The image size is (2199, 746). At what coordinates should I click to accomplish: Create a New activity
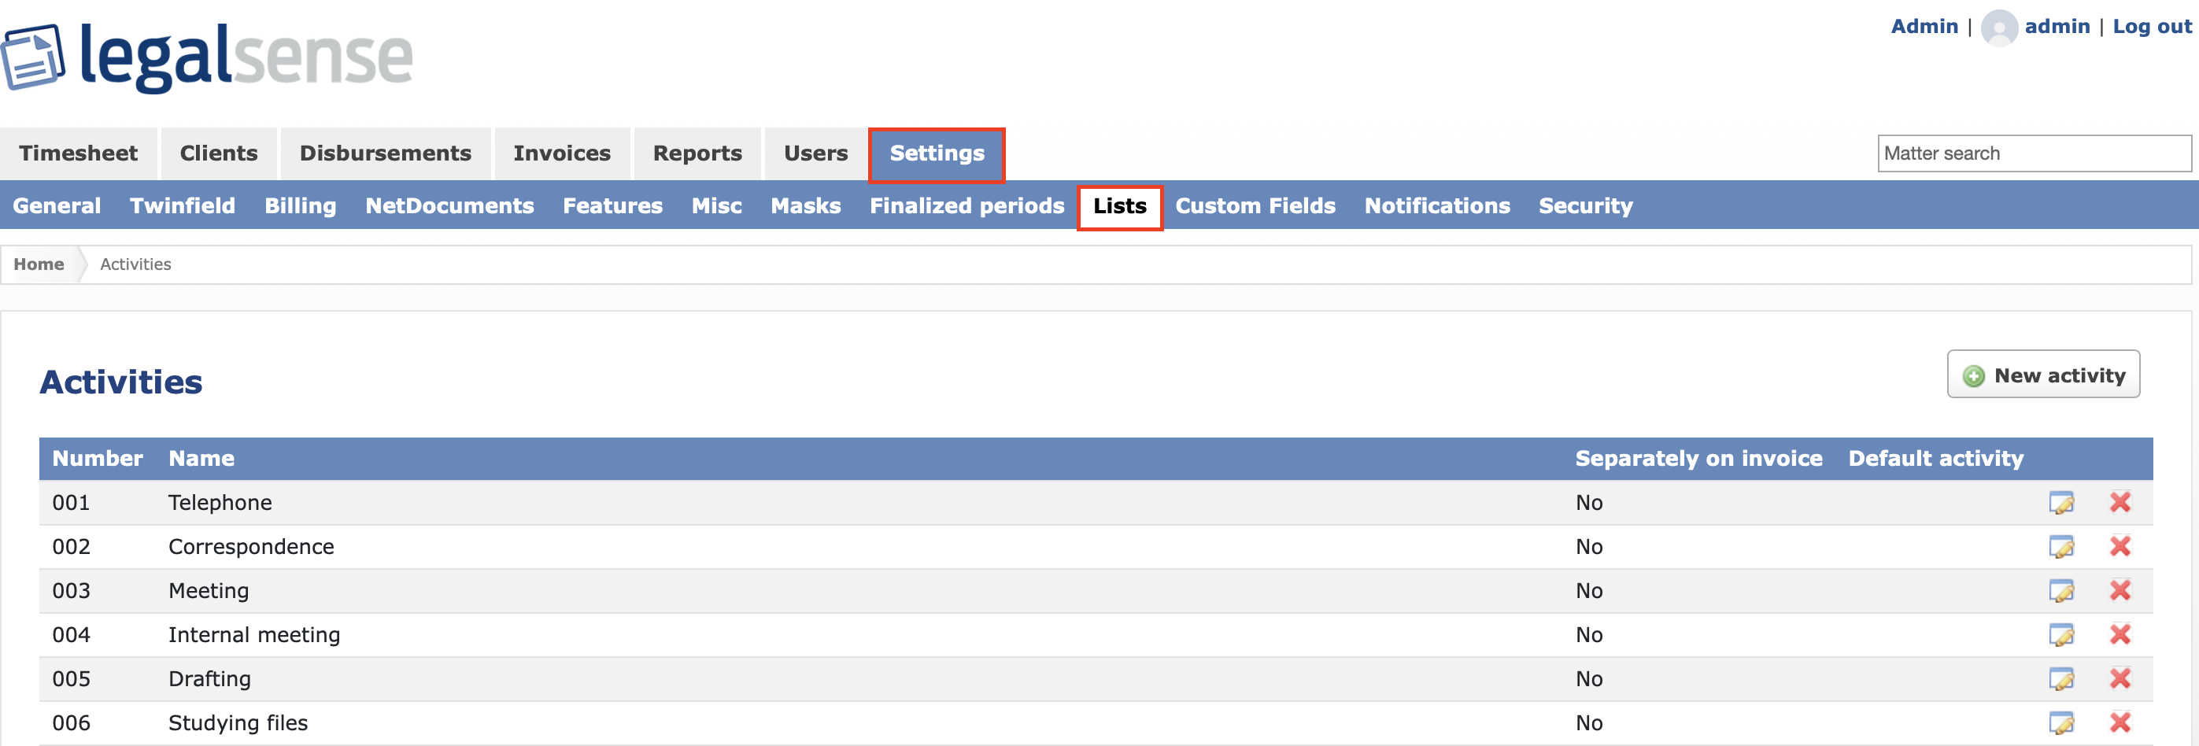click(x=2043, y=375)
